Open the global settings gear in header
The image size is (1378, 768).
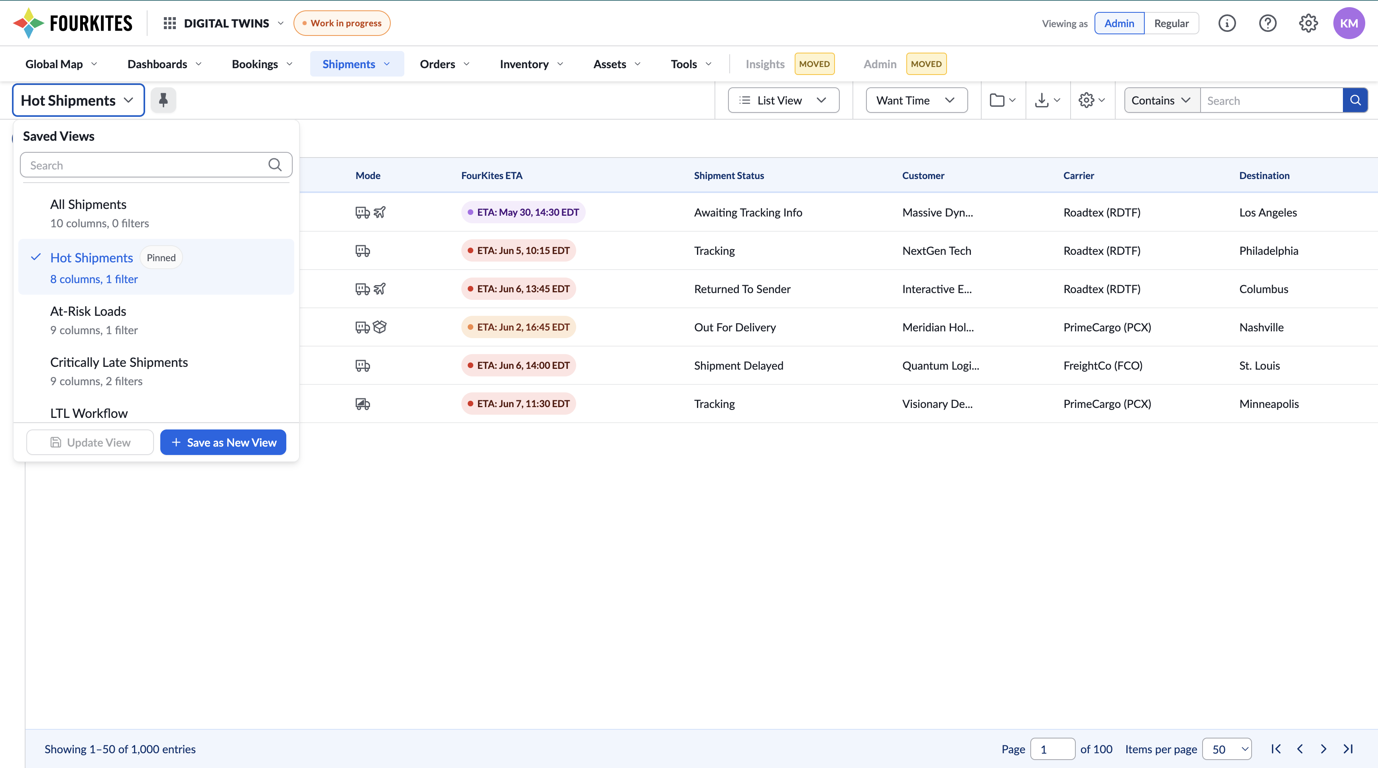click(1309, 23)
